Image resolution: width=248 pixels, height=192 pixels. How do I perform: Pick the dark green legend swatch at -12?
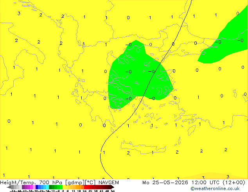point(50,187)
